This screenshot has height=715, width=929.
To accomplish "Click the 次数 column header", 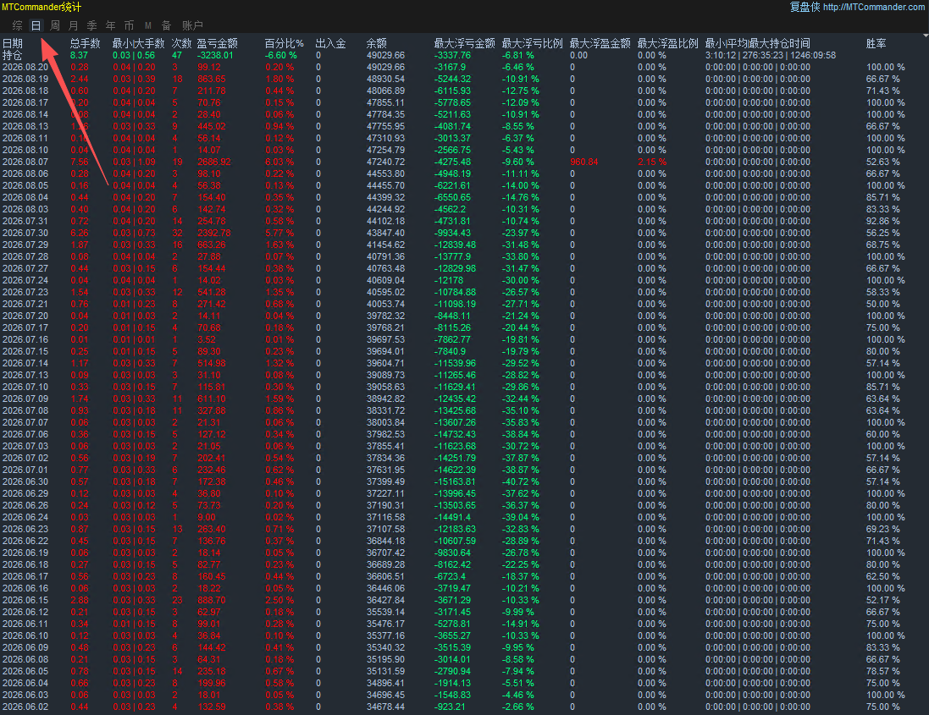I will (182, 43).
